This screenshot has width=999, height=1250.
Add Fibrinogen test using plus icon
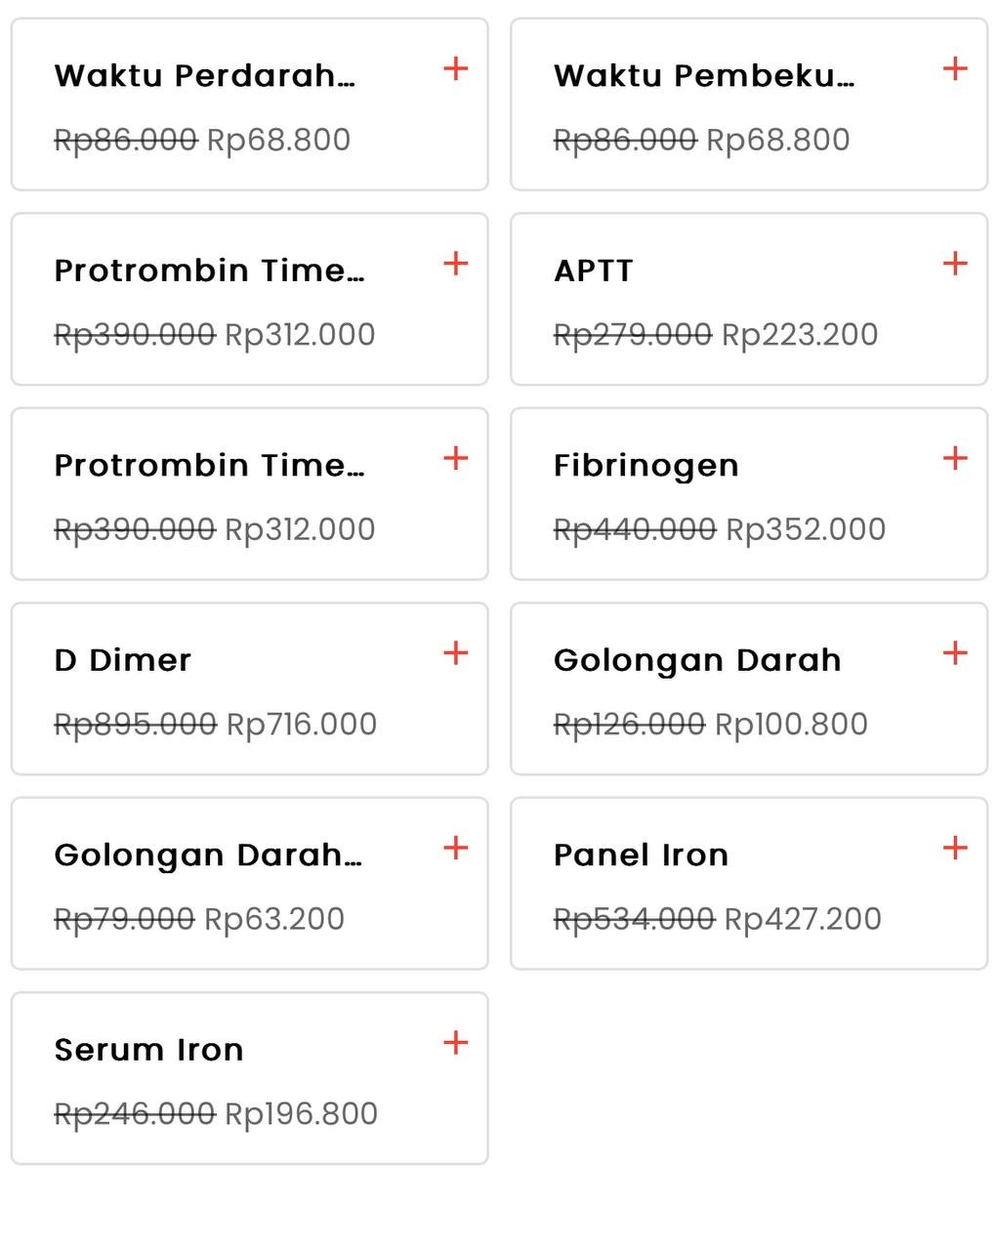(955, 458)
